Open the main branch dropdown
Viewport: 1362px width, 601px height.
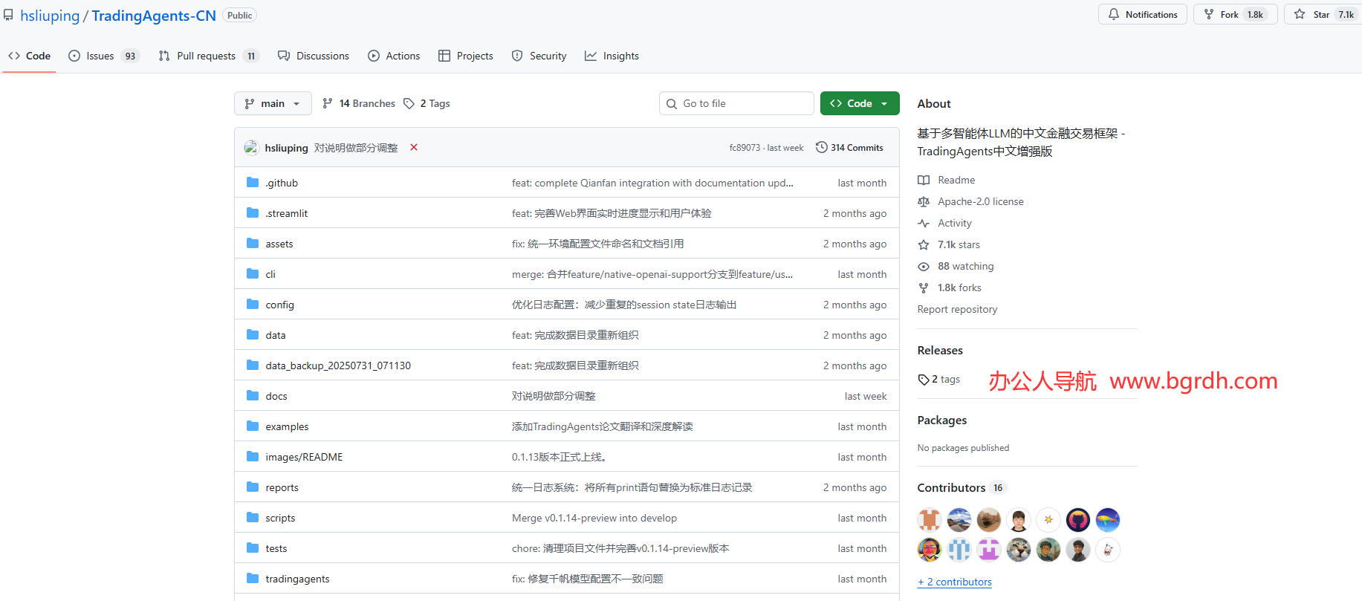pos(272,103)
